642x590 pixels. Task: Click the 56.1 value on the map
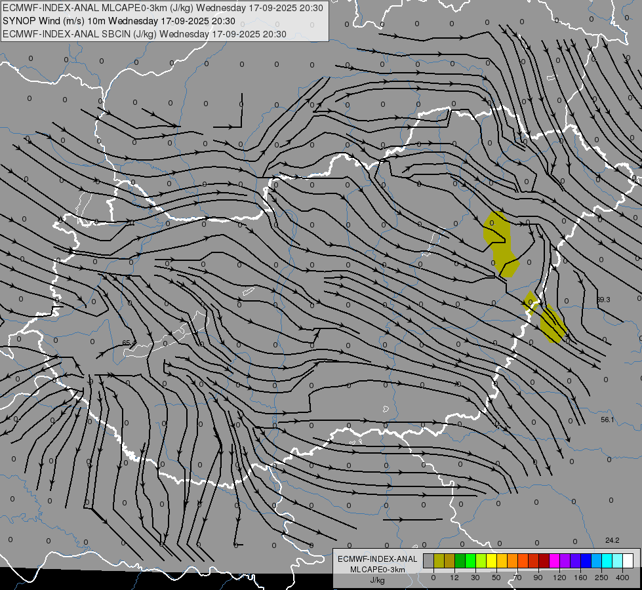click(x=608, y=420)
